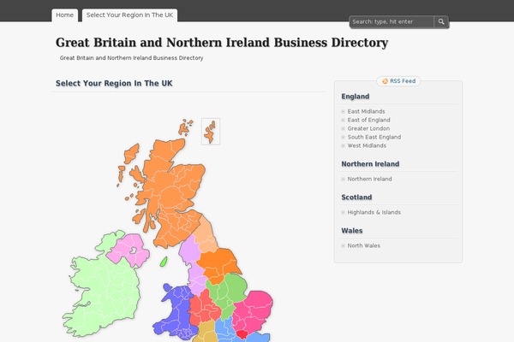
Task: Select the red West Midlands map region
Action: pyautogui.click(x=203, y=308)
